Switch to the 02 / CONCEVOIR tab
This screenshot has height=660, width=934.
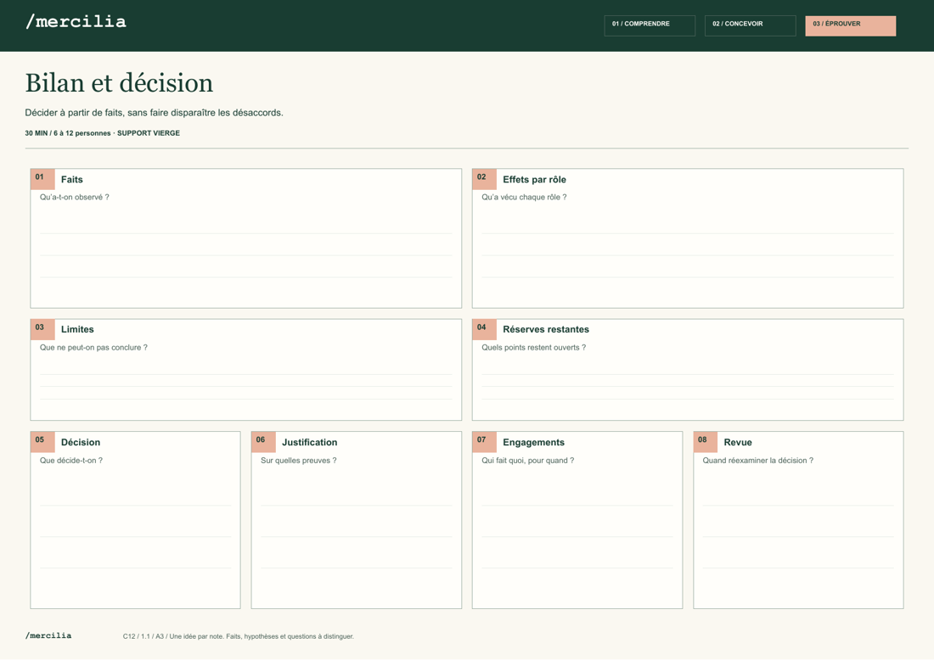click(750, 25)
